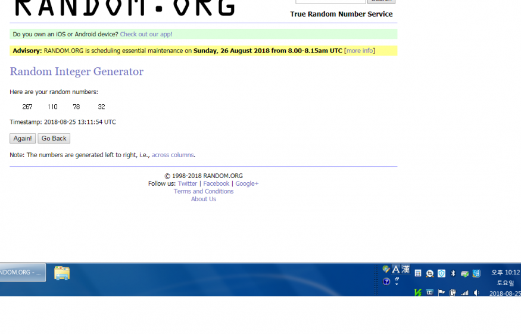The height and width of the screenshot is (334, 521).
Task: Open the Facebook footer link
Action: click(216, 183)
